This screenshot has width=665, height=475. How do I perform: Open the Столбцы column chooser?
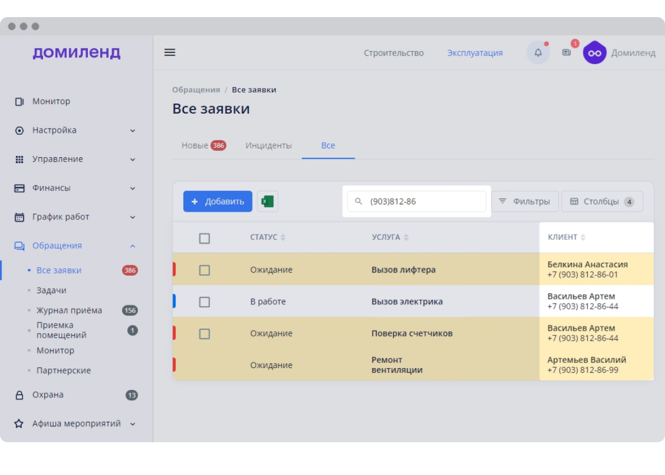click(602, 201)
